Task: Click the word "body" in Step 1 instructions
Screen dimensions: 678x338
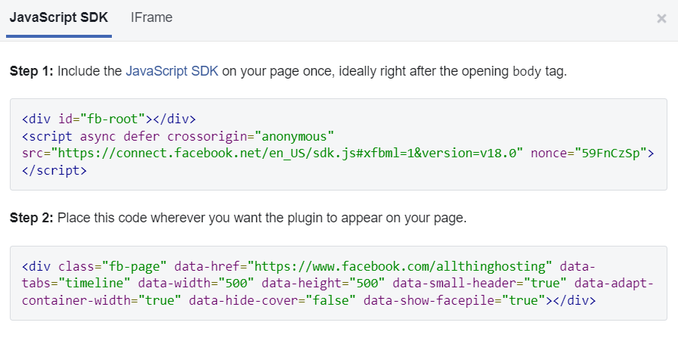Action: click(526, 72)
